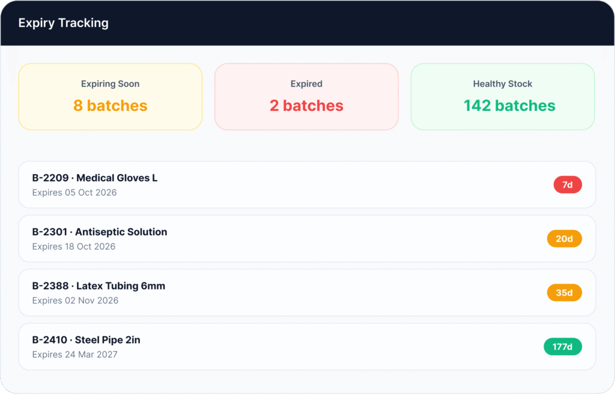The width and height of the screenshot is (615, 394).
Task: Open batch B-2410 Steel Pipe 2in
Action: (307, 347)
